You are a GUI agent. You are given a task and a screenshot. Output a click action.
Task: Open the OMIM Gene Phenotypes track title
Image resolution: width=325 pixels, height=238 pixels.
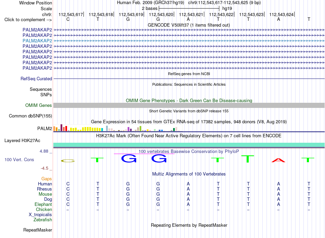tap(189, 101)
